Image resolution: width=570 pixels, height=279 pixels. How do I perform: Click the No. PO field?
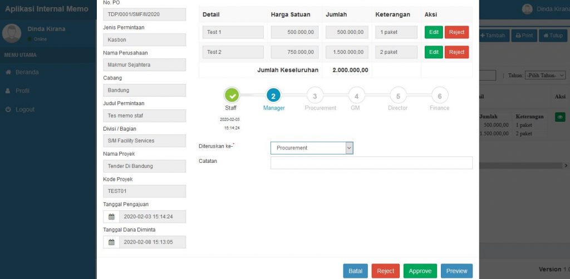[145, 14]
